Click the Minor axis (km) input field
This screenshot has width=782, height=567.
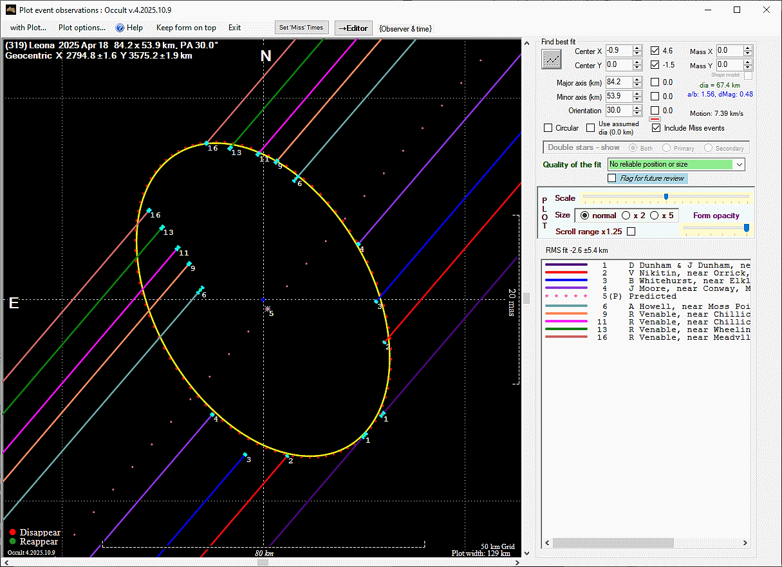tap(619, 97)
